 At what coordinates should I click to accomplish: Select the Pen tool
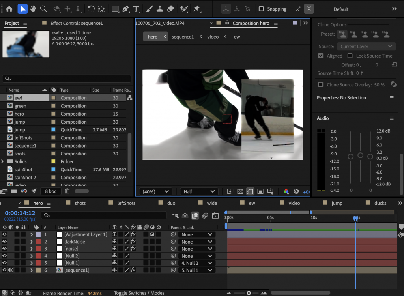pos(125,9)
